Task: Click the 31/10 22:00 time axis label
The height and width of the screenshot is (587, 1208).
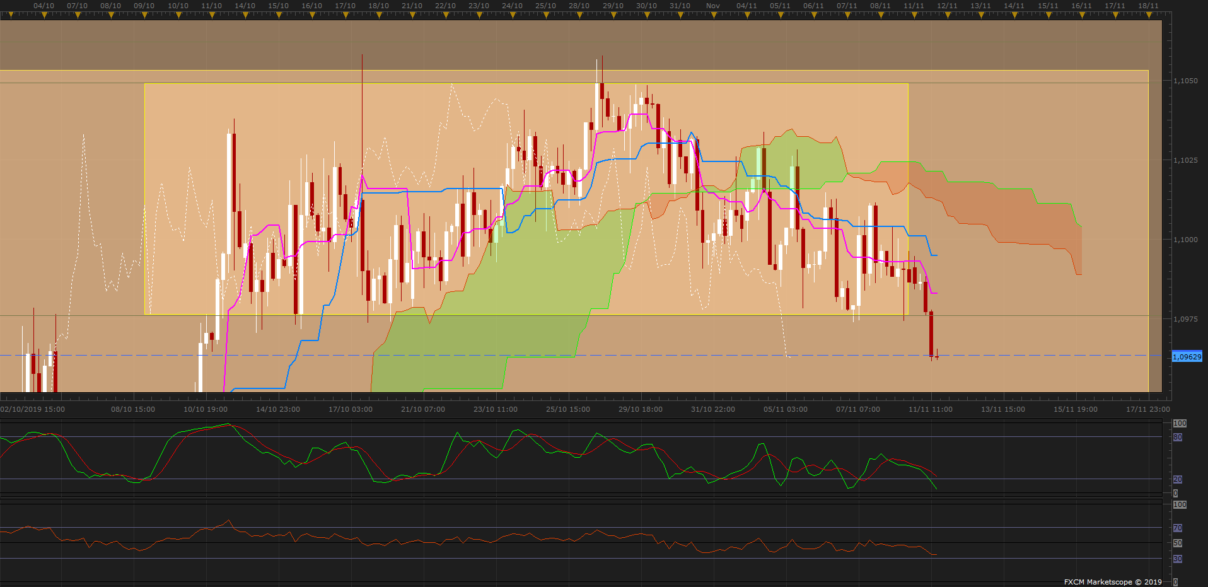Action: point(713,409)
